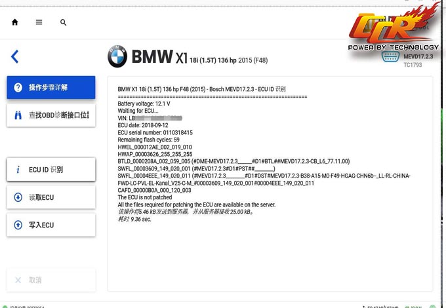Click download arrow icon for 读取ECU
This screenshot has height=308, width=446.
tap(18, 197)
